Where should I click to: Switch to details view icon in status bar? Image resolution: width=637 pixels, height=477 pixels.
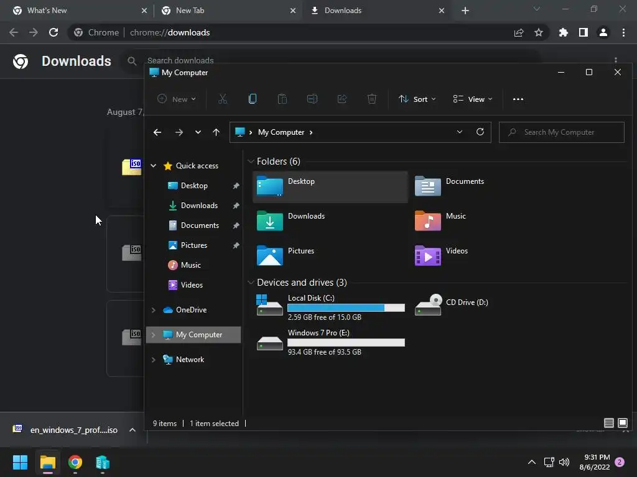pyautogui.click(x=608, y=423)
